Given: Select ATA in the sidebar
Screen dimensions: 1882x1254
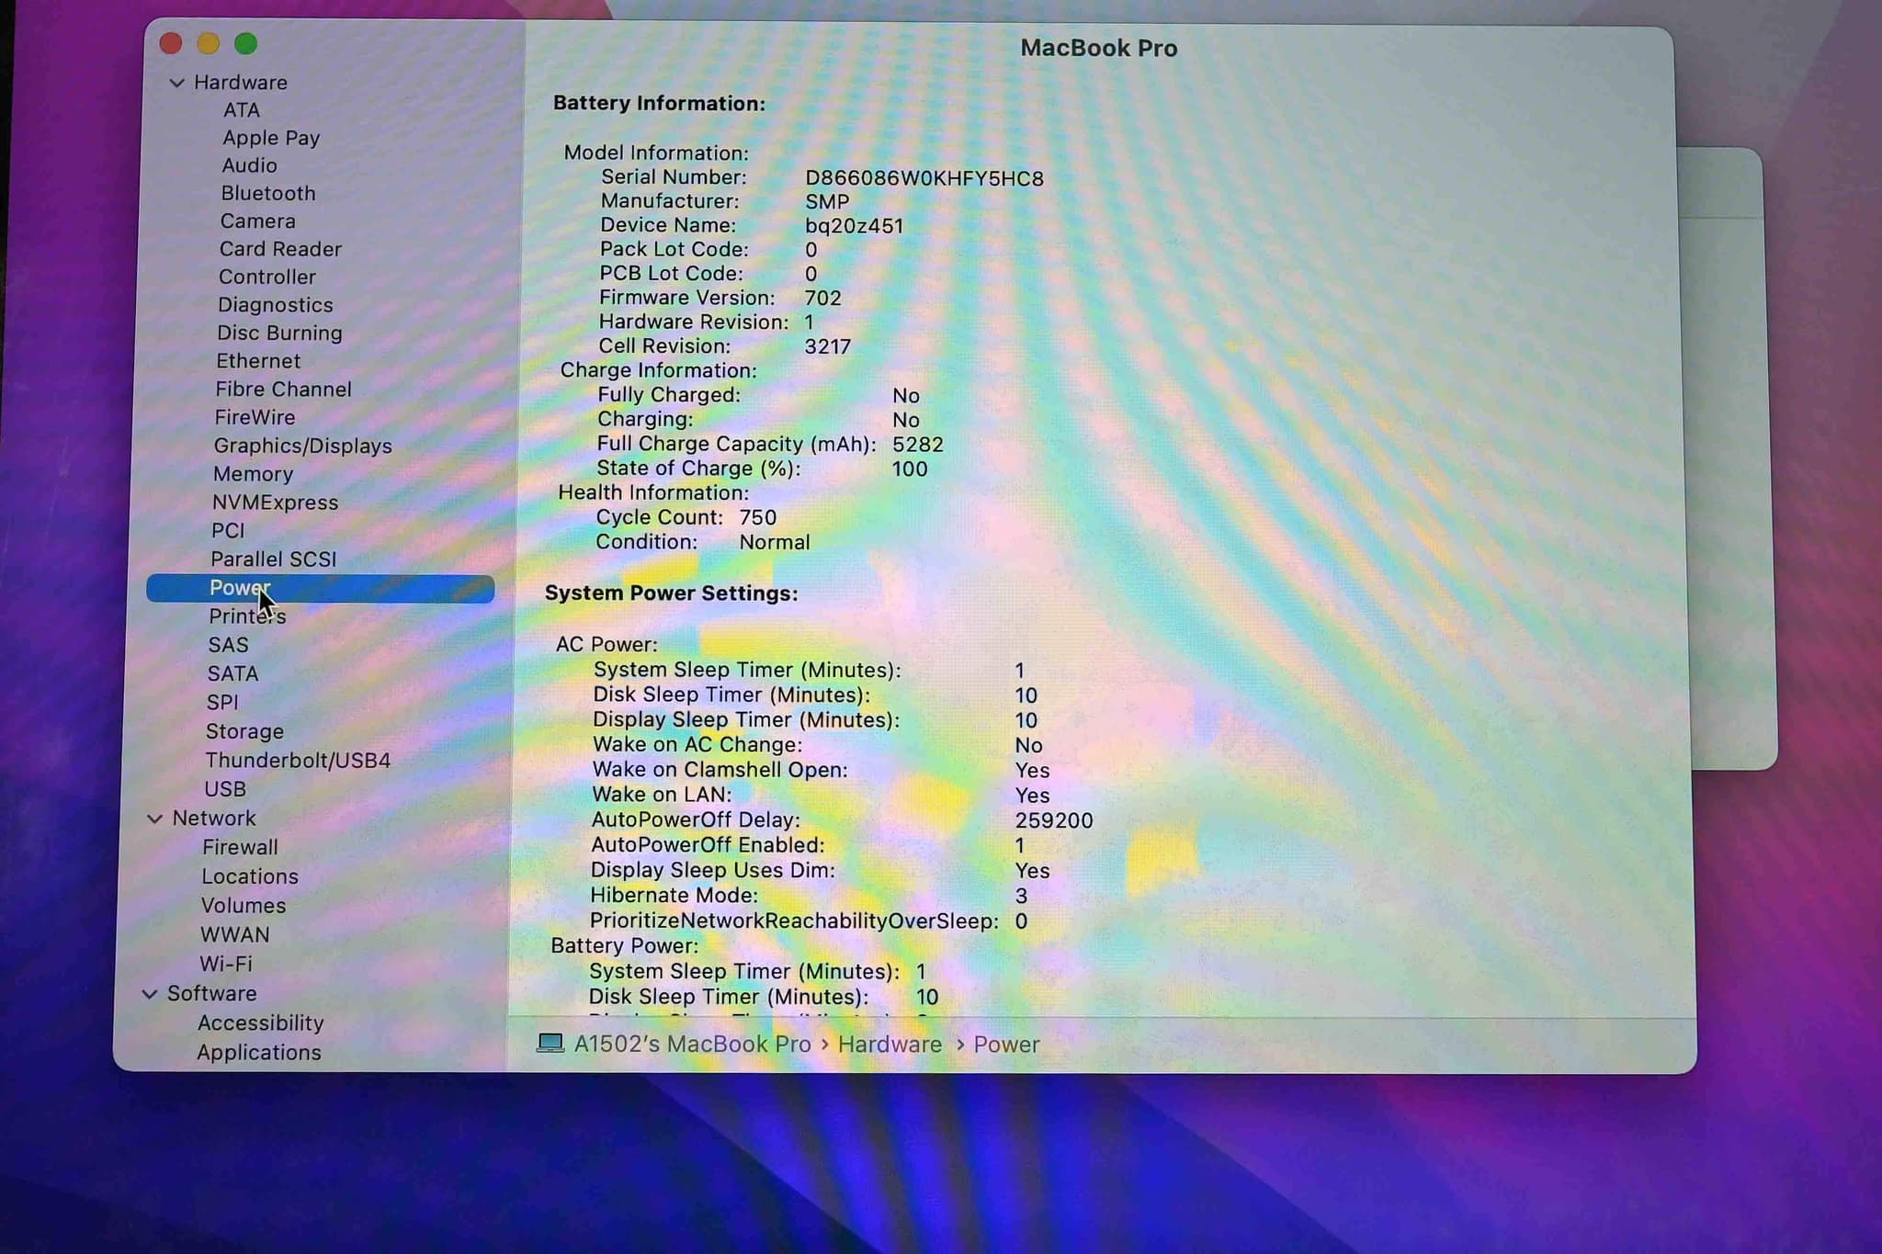Looking at the screenshot, I should pyautogui.click(x=242, y=110).
